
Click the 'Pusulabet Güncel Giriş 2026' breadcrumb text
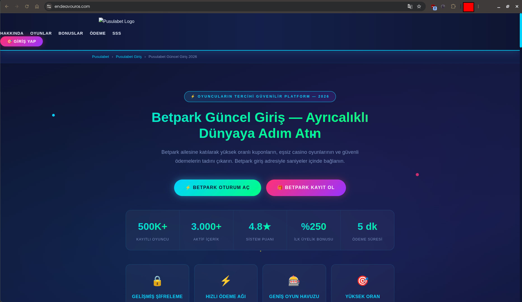(x=173, y=57)
